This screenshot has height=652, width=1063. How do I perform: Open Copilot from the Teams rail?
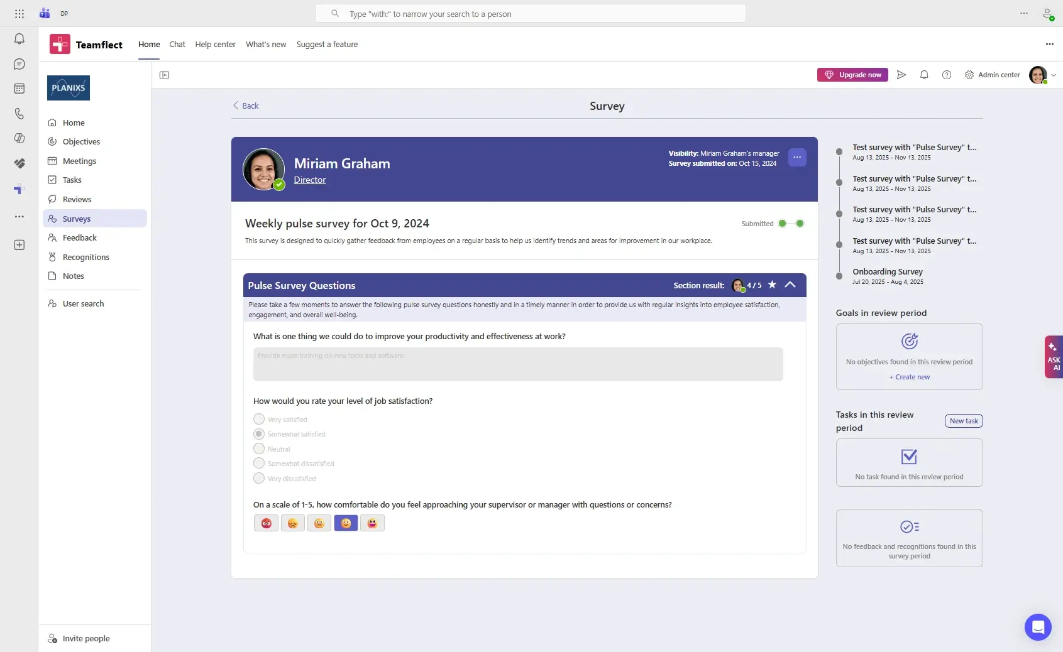[x=19, y=138]
